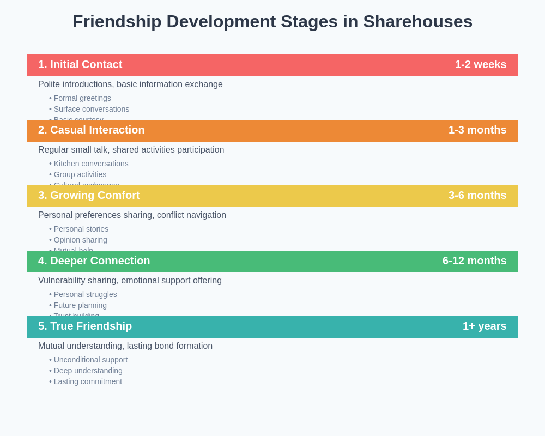Expand the '1. Initial Contact' stage header

tap(80, 64)
